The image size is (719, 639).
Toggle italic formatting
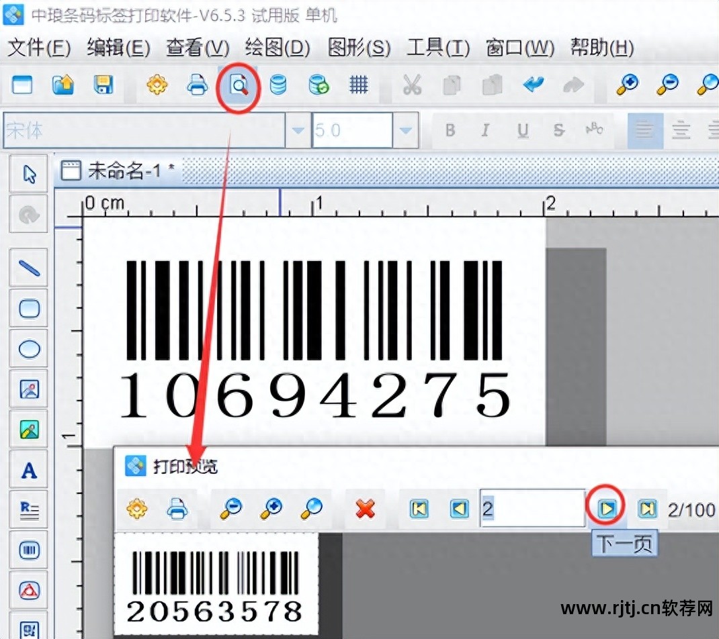pyautogui.click(x=485, y=131)
